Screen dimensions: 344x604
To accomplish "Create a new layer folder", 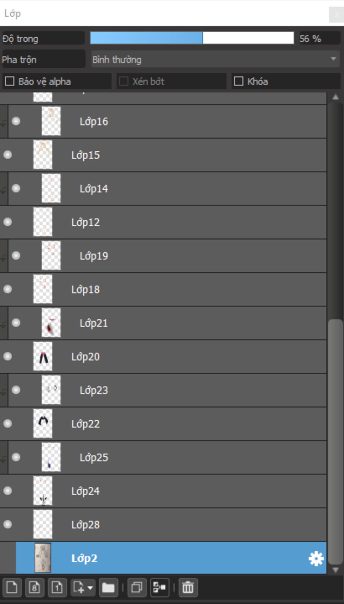I will coord(108,588).
